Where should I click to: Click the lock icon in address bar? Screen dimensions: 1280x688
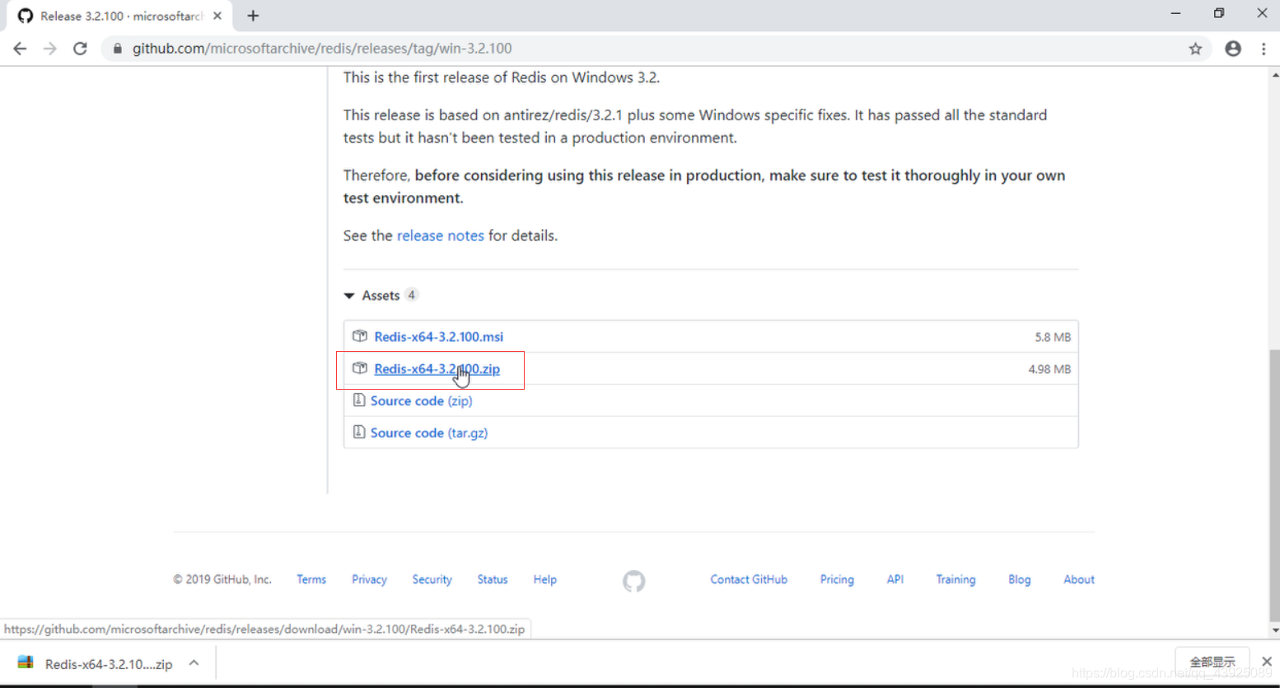(117, 49)
